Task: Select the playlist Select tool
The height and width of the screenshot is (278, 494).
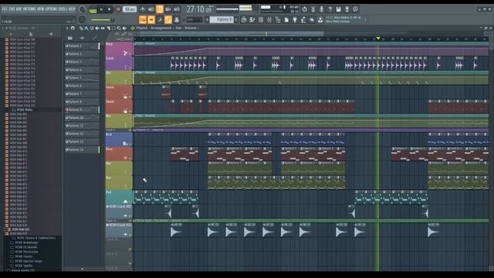Action: coord(113,28)
